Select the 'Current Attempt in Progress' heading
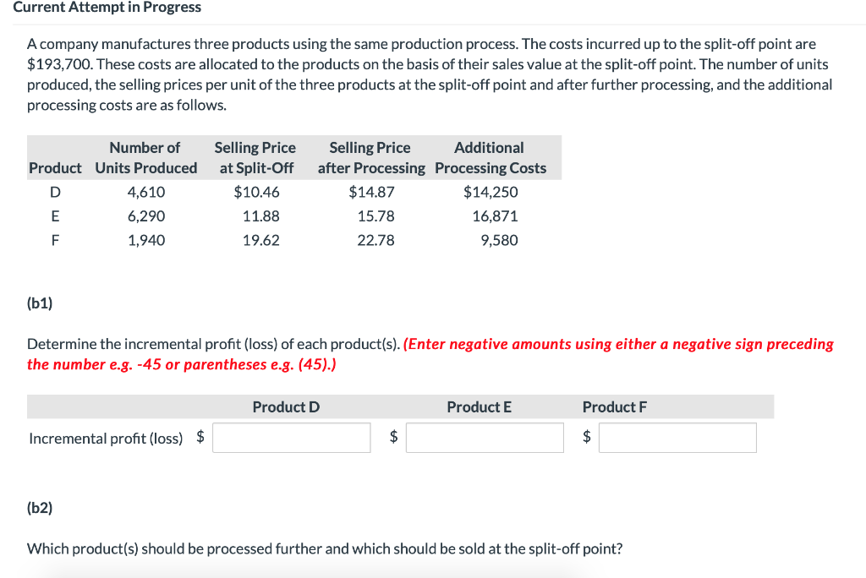This screenshot has width=866, height=578. coord(107,8)
